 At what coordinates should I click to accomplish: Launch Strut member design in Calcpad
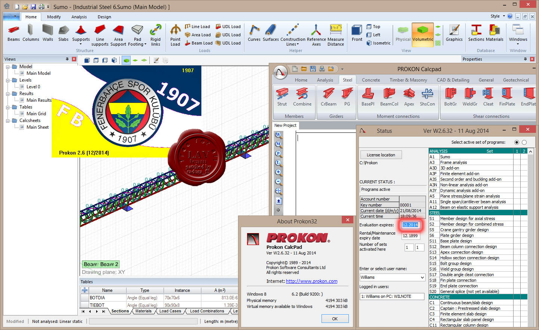(282, 97)
